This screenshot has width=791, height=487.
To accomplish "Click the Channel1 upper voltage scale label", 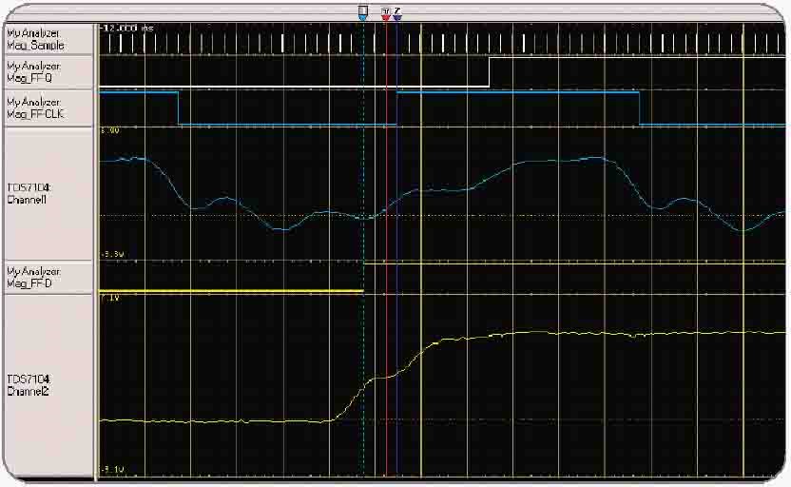I will [x=110, y=130].
